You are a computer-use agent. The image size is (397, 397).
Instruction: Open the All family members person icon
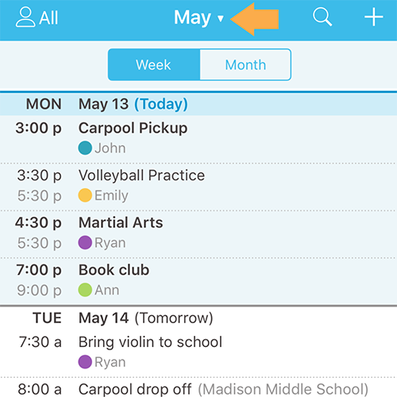click(x=25, y=17)
